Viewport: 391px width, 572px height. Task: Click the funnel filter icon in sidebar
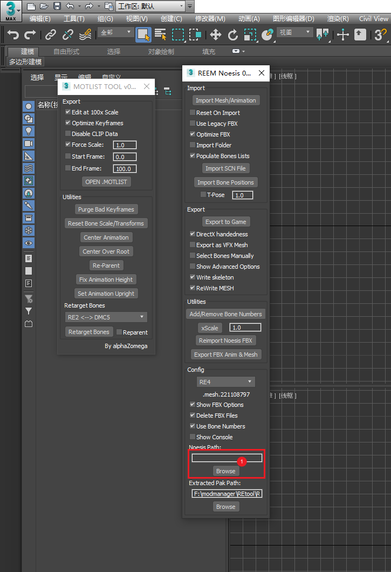tap(29, 311)
